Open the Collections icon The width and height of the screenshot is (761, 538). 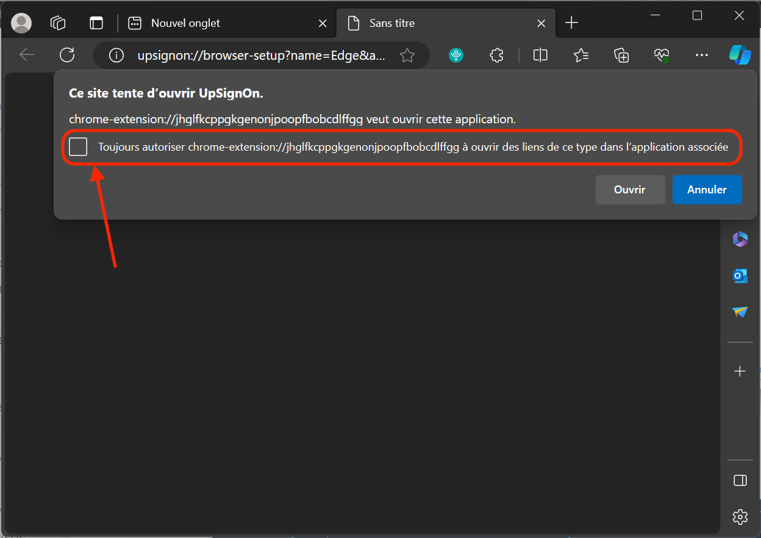[621, 56]
